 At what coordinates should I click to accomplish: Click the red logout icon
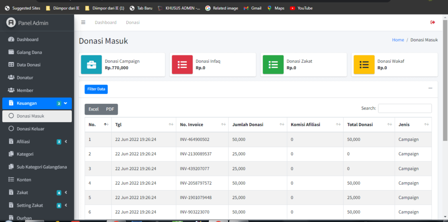433,22
